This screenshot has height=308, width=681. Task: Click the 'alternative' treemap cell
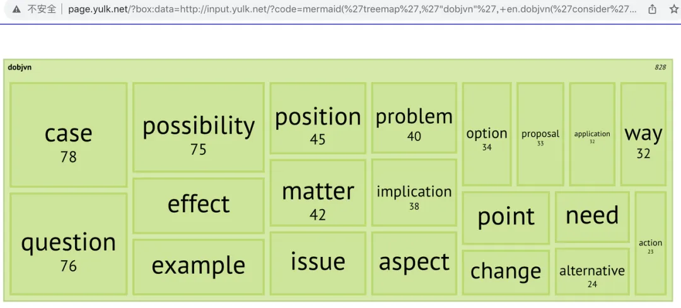(x=592, y=272)
